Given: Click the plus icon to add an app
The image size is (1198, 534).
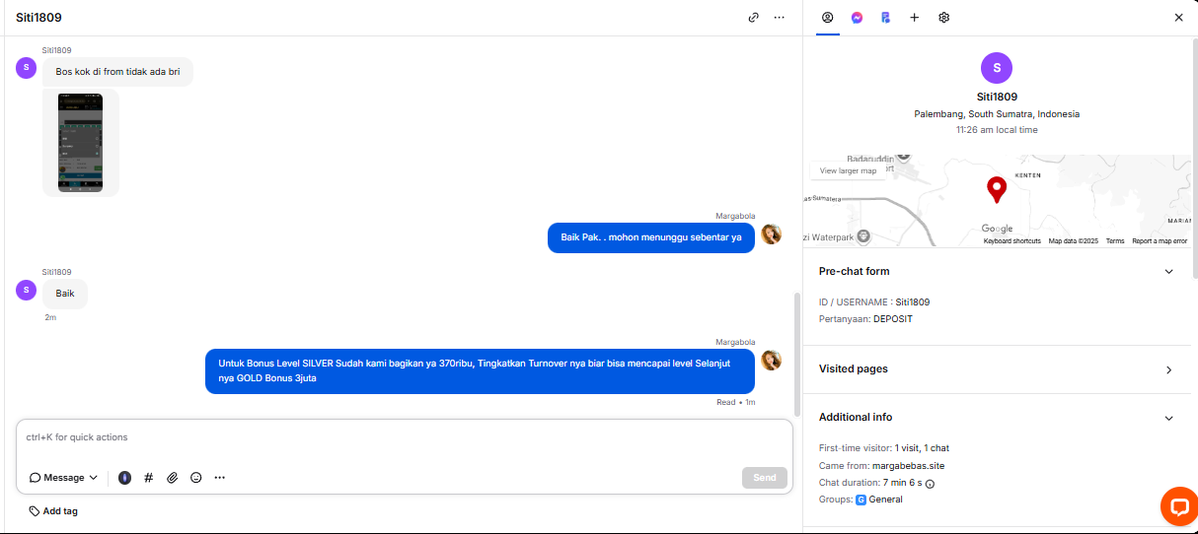Looking at the screenshot, I should pos(914,18).
